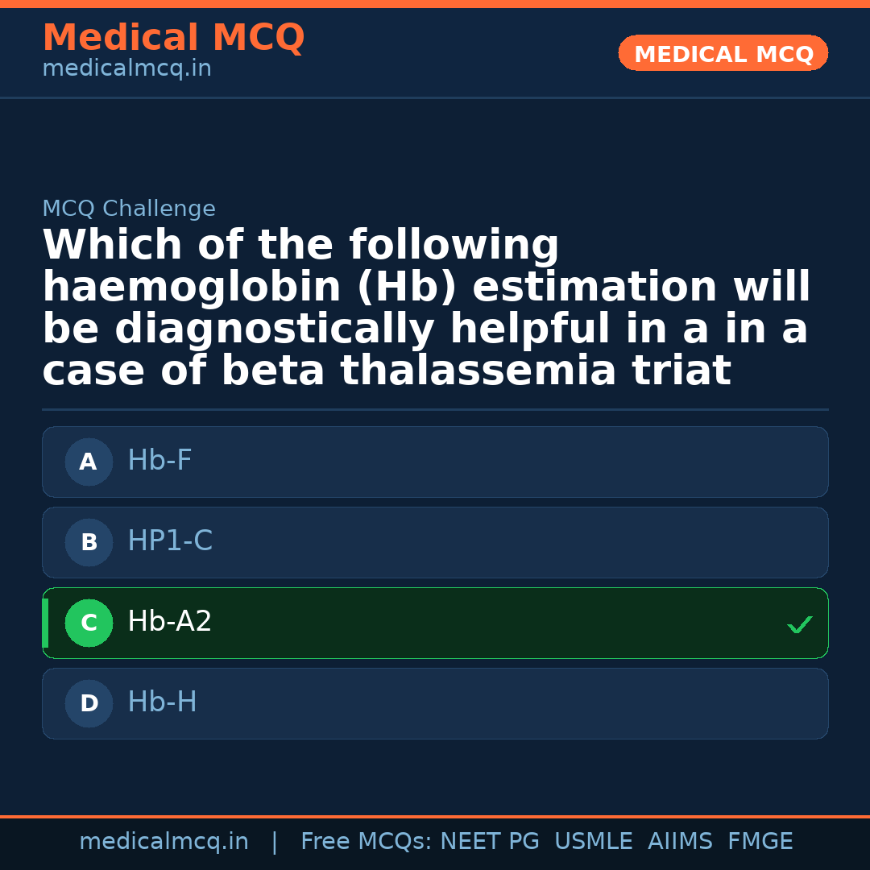Click USMLE in the footer
870x870 pixels.
point(593,842)
